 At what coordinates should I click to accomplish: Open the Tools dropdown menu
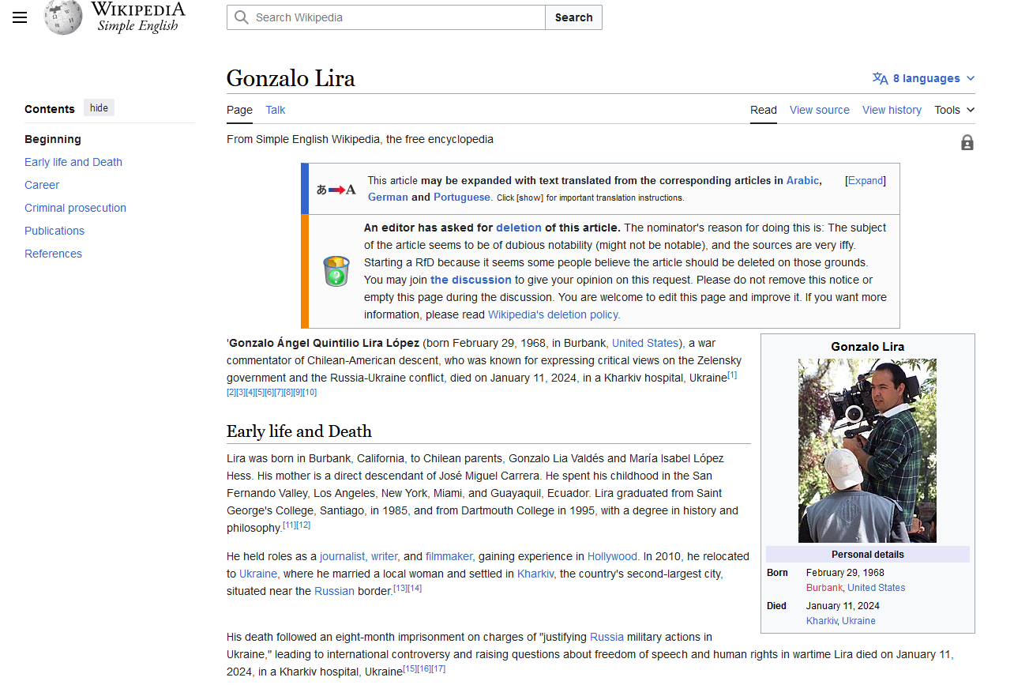tap(954, 110)
